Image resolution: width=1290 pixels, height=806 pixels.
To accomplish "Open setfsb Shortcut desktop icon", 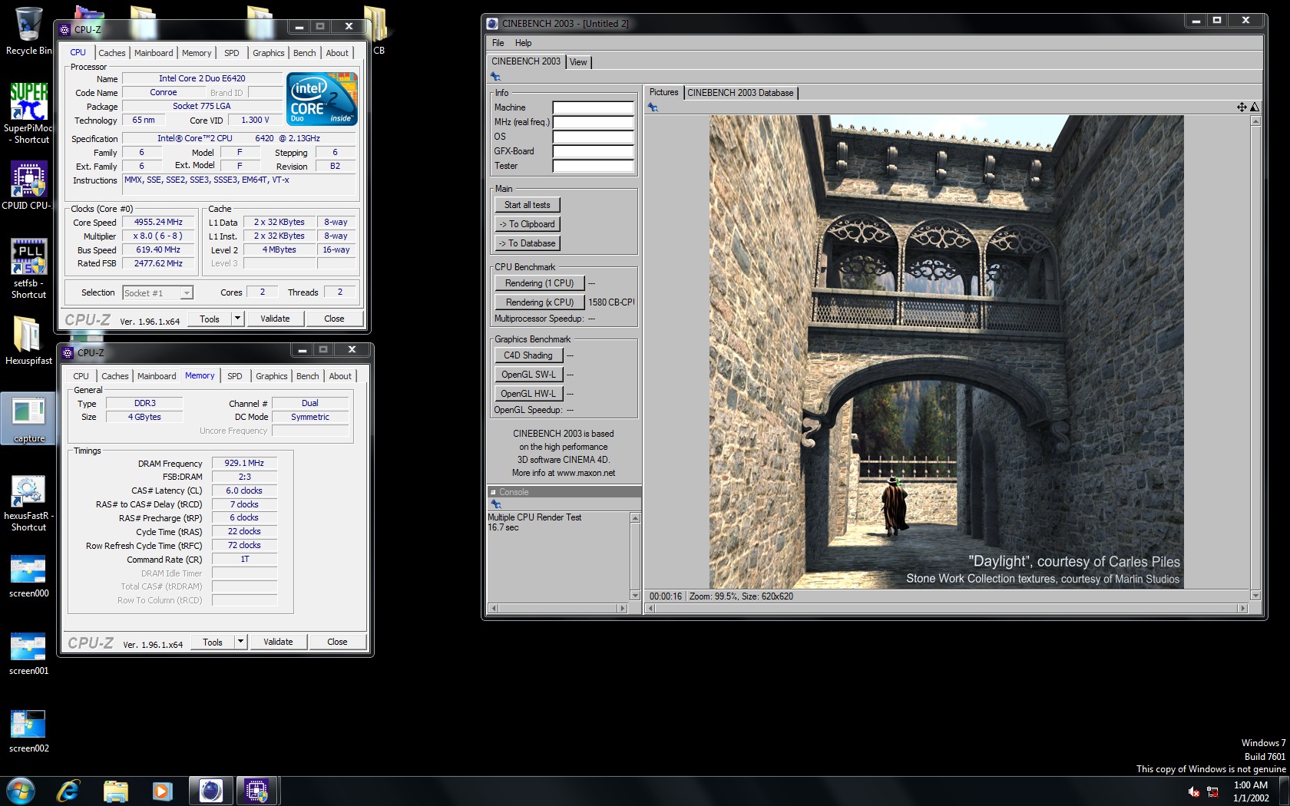I will click(x=28, y=268).
